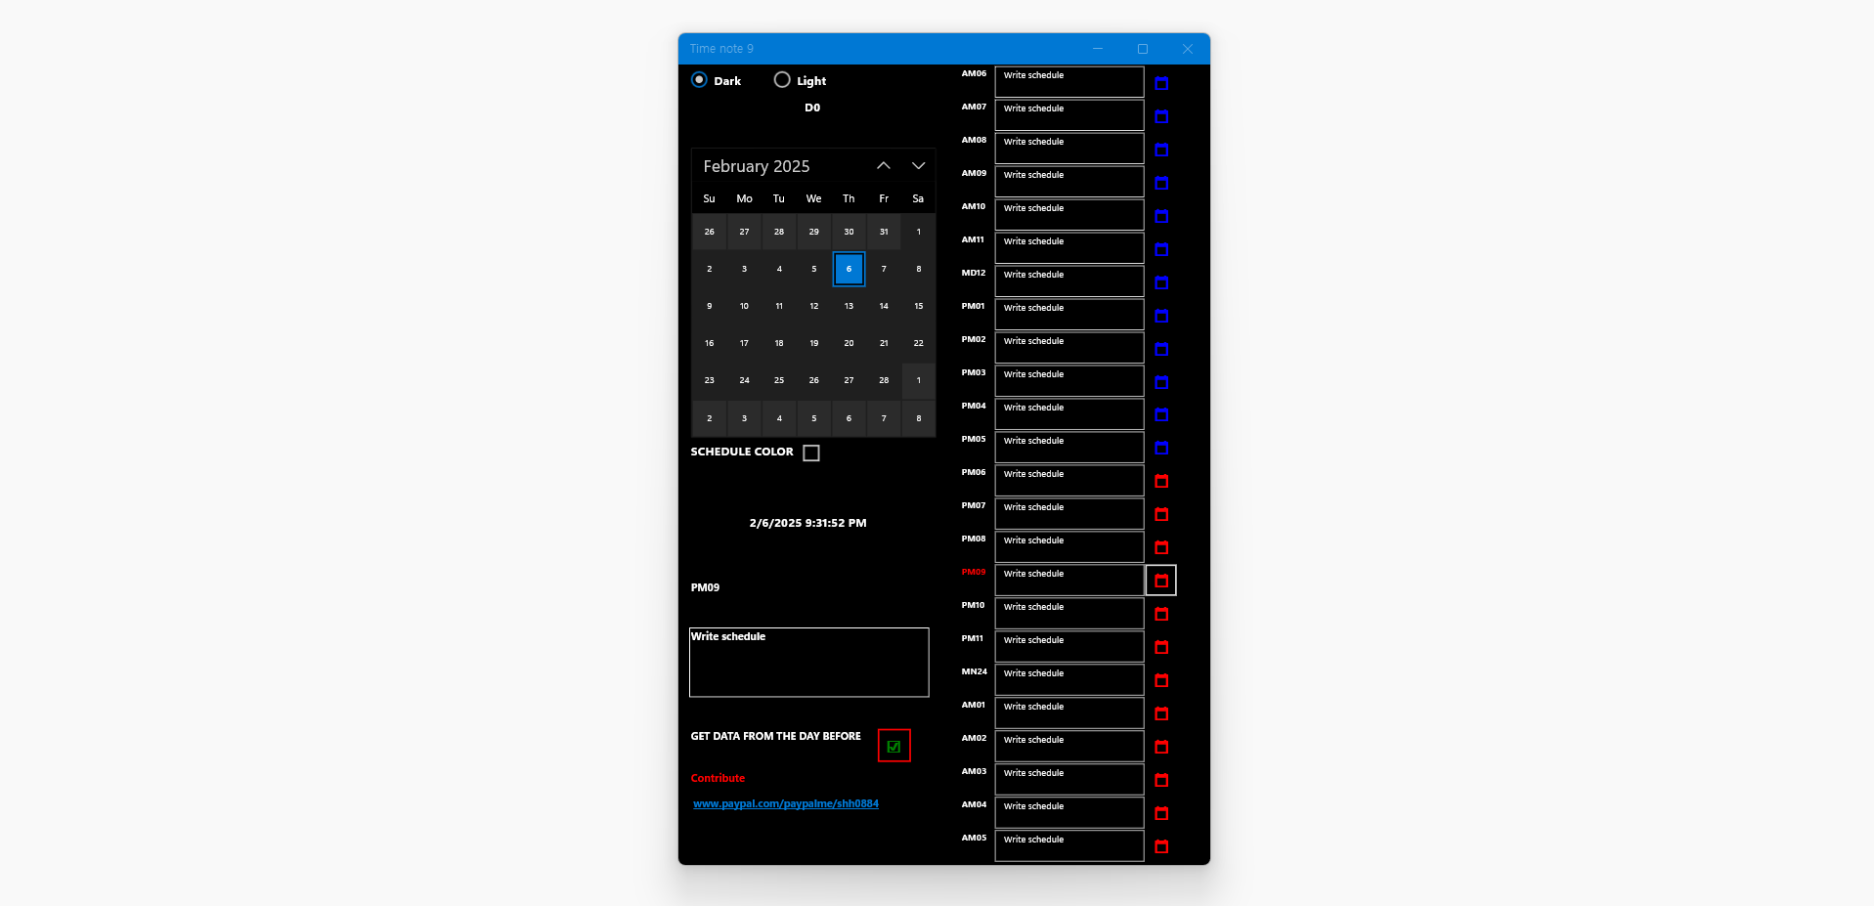
Task: Click the calendar icon next to PM02
Action: [x=1161, y=349]
